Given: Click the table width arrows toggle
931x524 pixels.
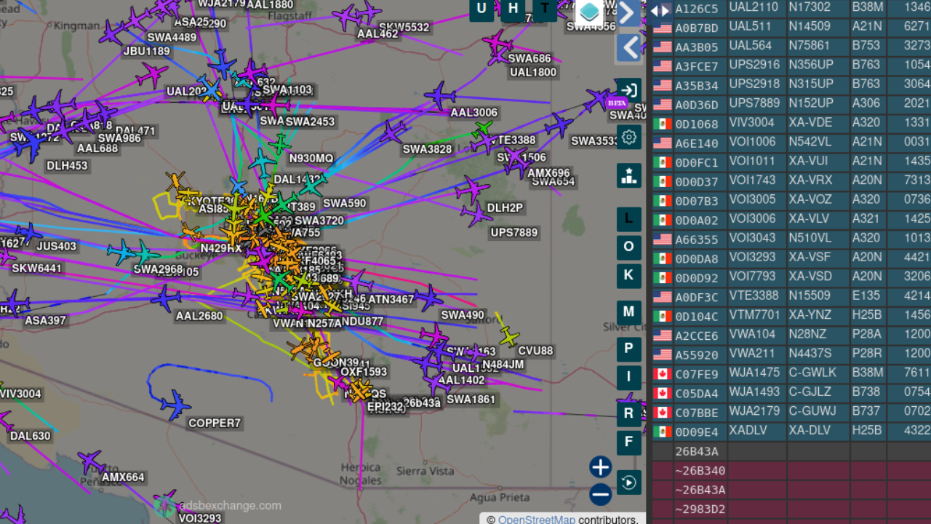Looking at the screenshot, I should [660, 10].
